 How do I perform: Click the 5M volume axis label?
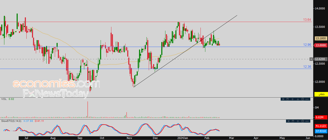pos(317,108)
